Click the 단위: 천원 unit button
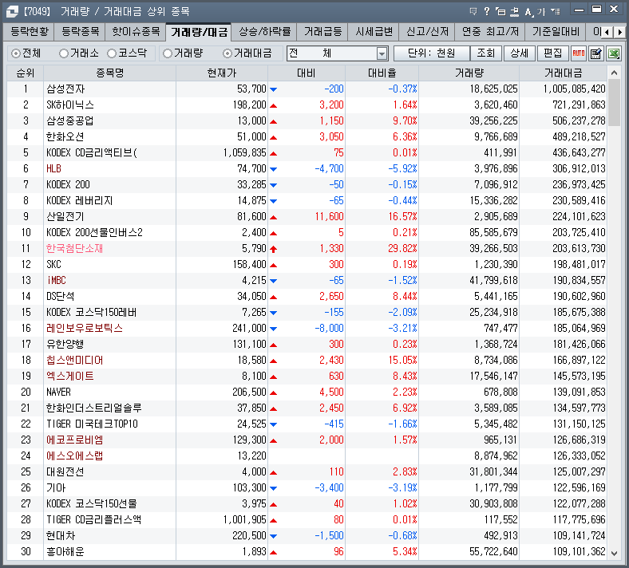629x568 pixels. pos(432,53)
